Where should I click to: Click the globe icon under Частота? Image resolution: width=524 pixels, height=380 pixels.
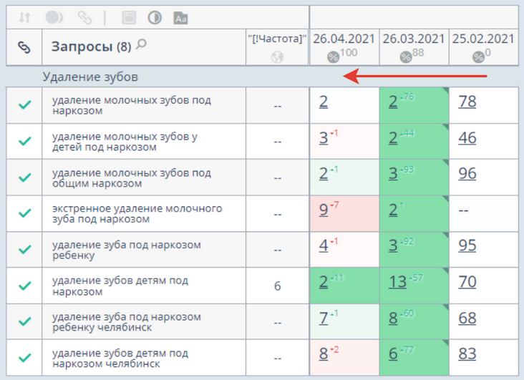[x=277, y=57]
